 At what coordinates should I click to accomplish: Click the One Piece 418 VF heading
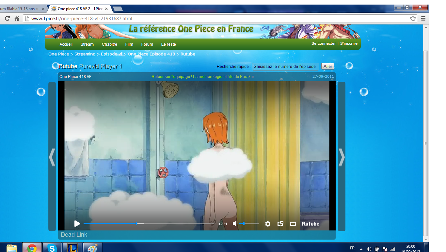click(x=75, y=77)
